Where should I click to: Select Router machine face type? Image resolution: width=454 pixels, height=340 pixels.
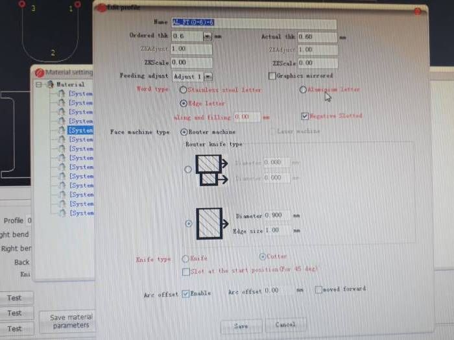click(184, 132)
